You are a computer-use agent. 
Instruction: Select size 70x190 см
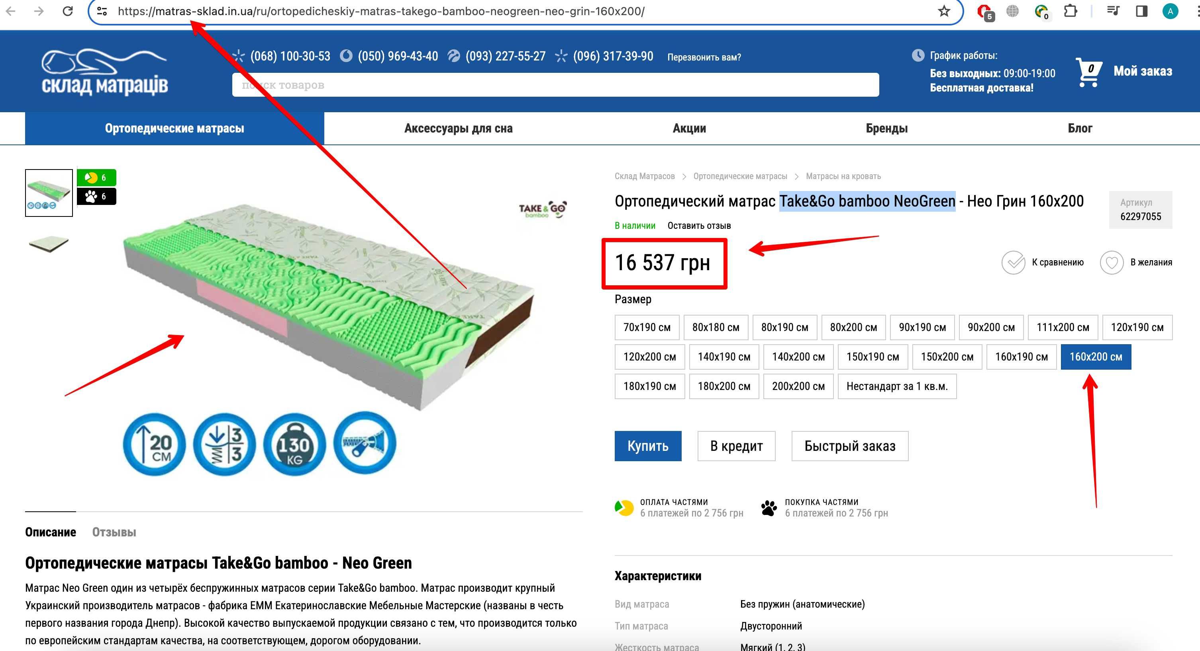tap(647, 327)
